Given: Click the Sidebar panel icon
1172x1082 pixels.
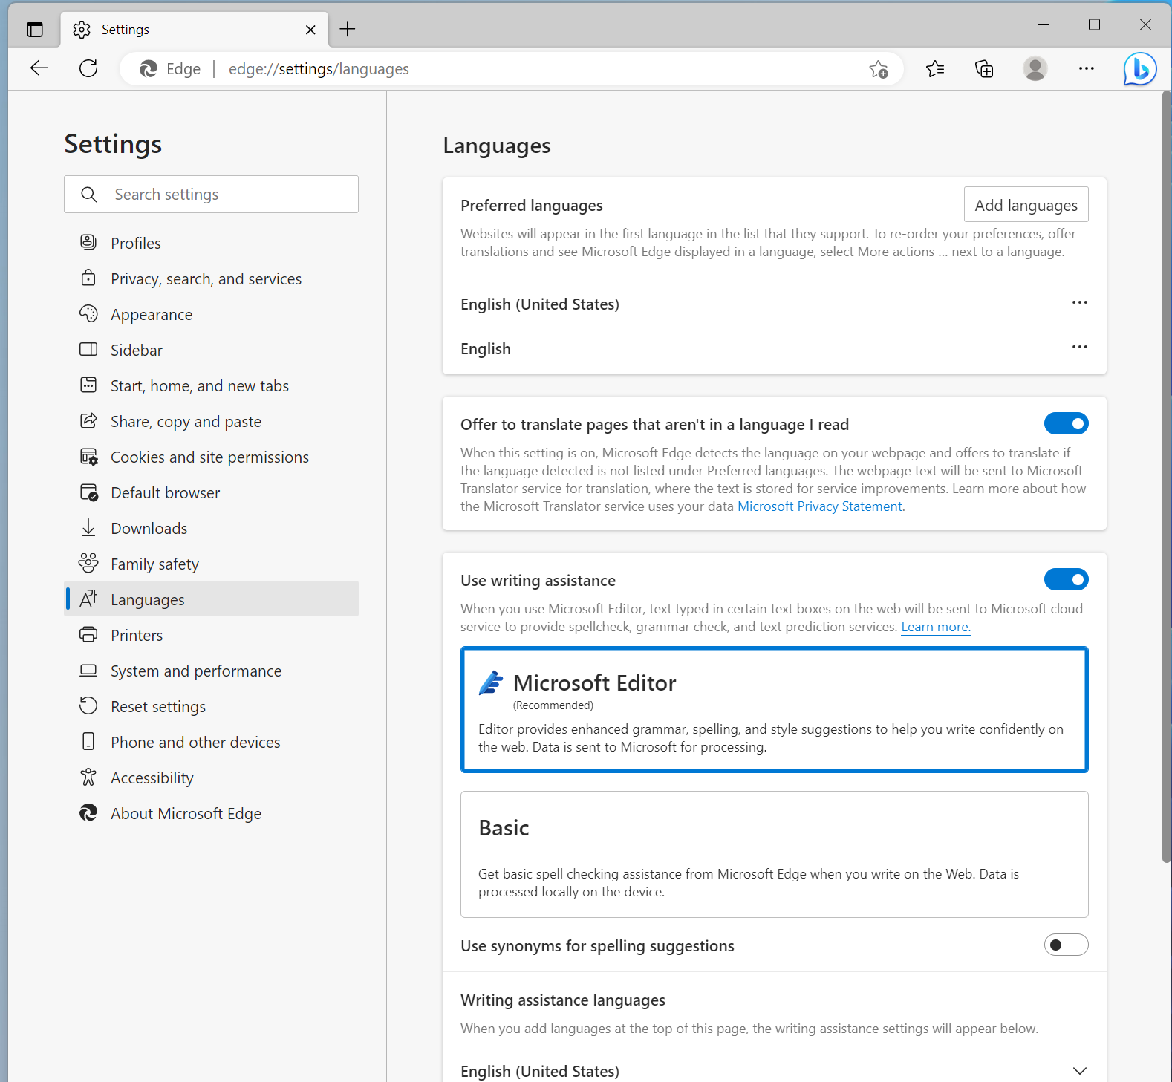Looking at the screenshot, I should point(88,349).
